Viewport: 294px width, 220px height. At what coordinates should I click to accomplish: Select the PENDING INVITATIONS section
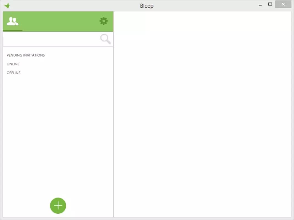(26, 55)
